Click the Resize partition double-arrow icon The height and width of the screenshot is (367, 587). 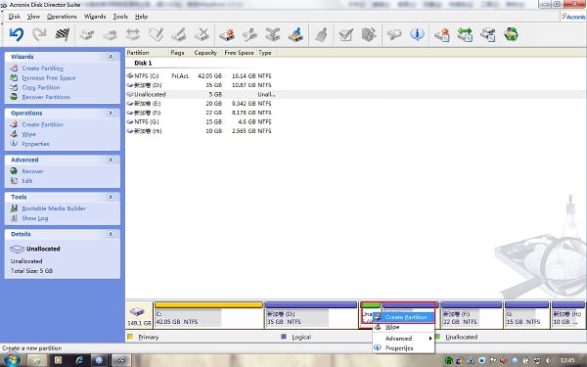pos(133,35)
